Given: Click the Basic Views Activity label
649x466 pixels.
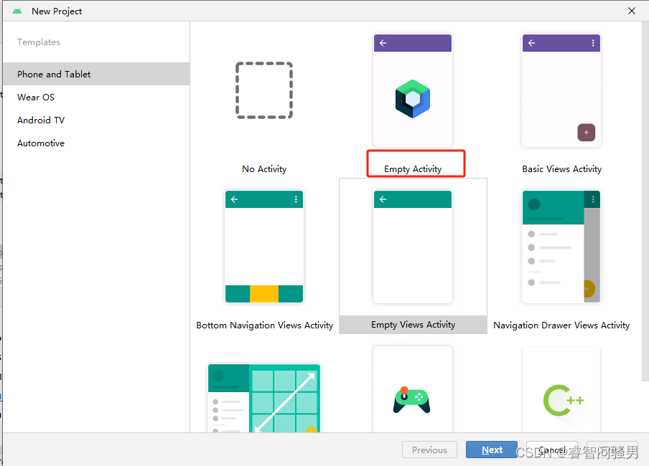Looking at the screenshot, I should click(561, 169).
